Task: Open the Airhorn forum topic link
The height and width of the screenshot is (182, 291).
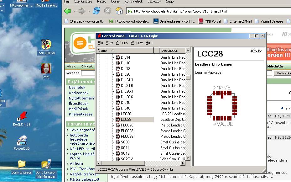Action: tap(76, 163)
